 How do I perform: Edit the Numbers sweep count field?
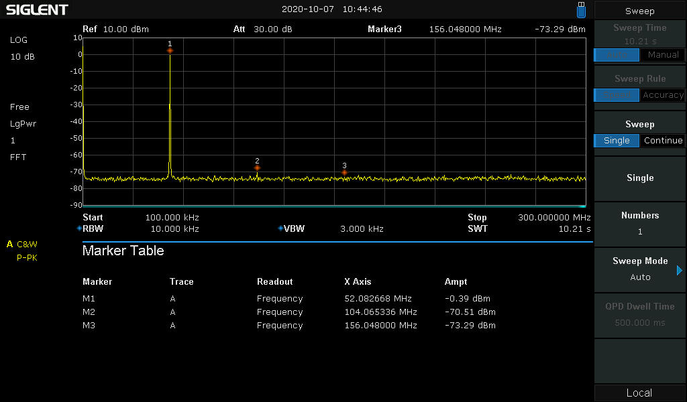click(639, 224)
